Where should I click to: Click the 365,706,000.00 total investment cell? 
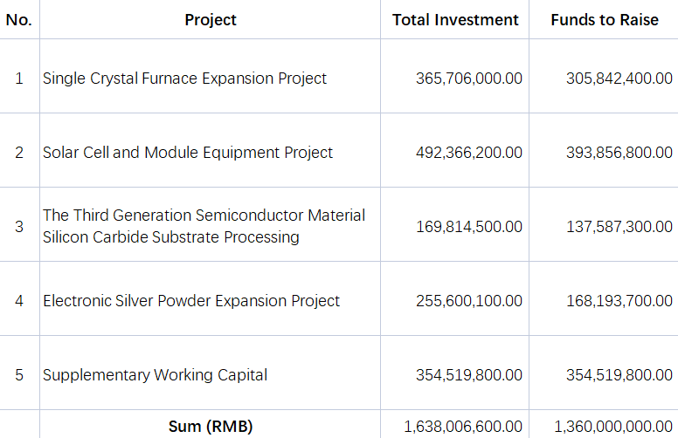455,76
